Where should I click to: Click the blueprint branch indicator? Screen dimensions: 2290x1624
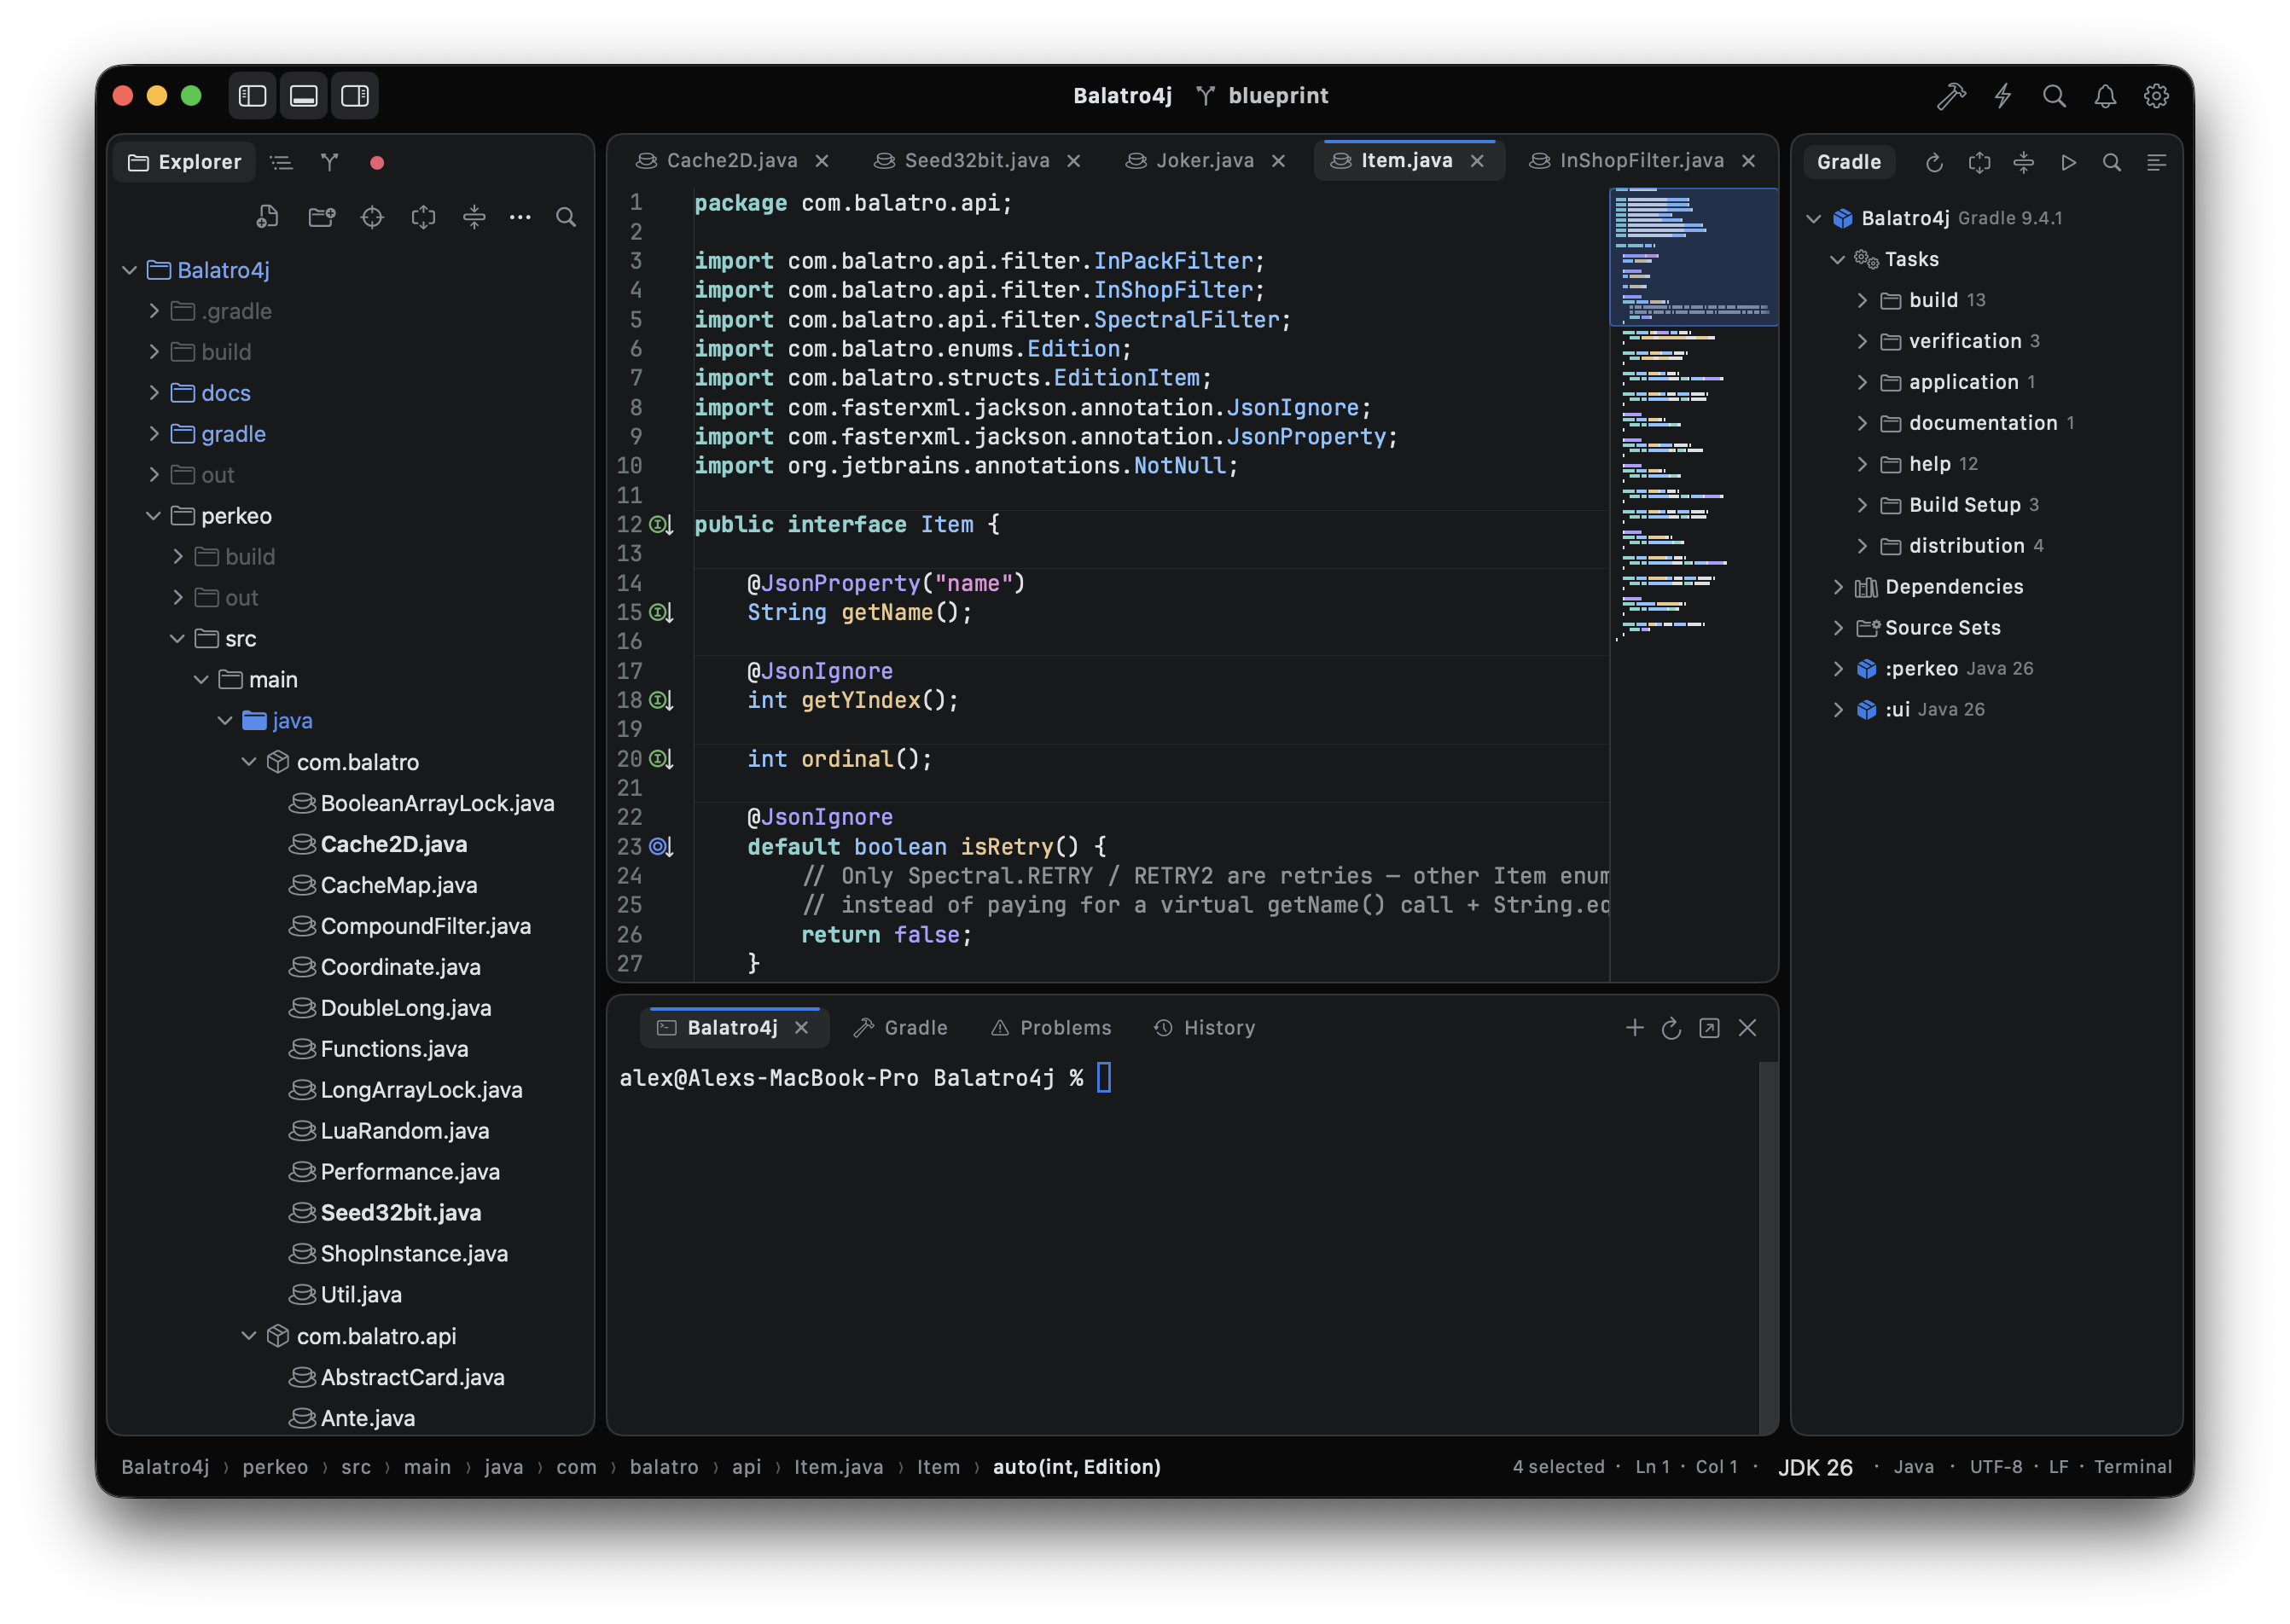point(1263,96)
